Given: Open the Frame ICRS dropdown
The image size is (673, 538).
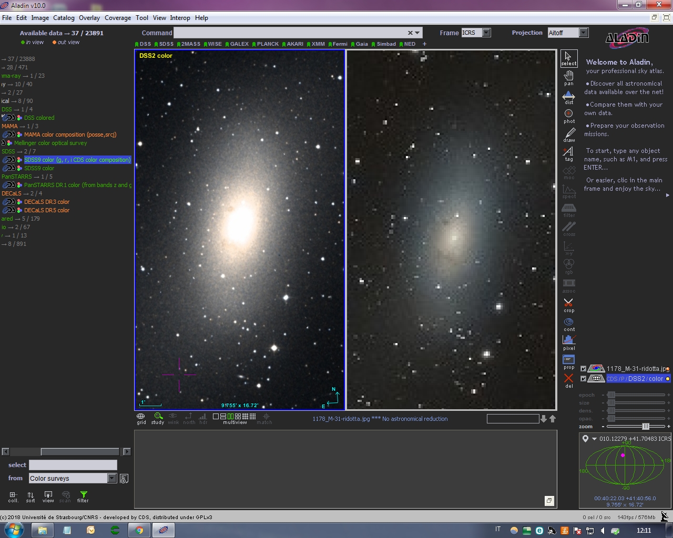Looking at the screenshot, I should [x=486, y=33].
